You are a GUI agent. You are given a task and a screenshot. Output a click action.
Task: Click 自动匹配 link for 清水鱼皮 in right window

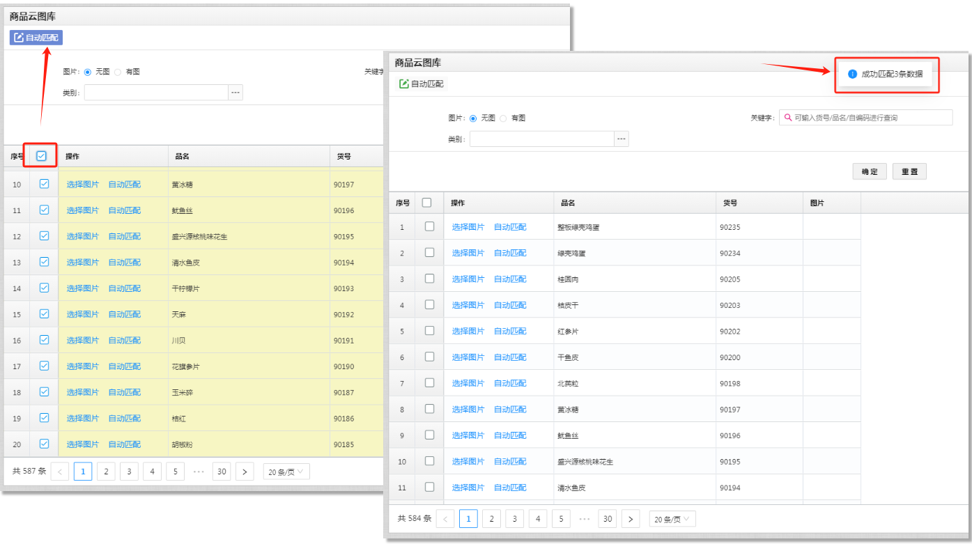point(510,488)
